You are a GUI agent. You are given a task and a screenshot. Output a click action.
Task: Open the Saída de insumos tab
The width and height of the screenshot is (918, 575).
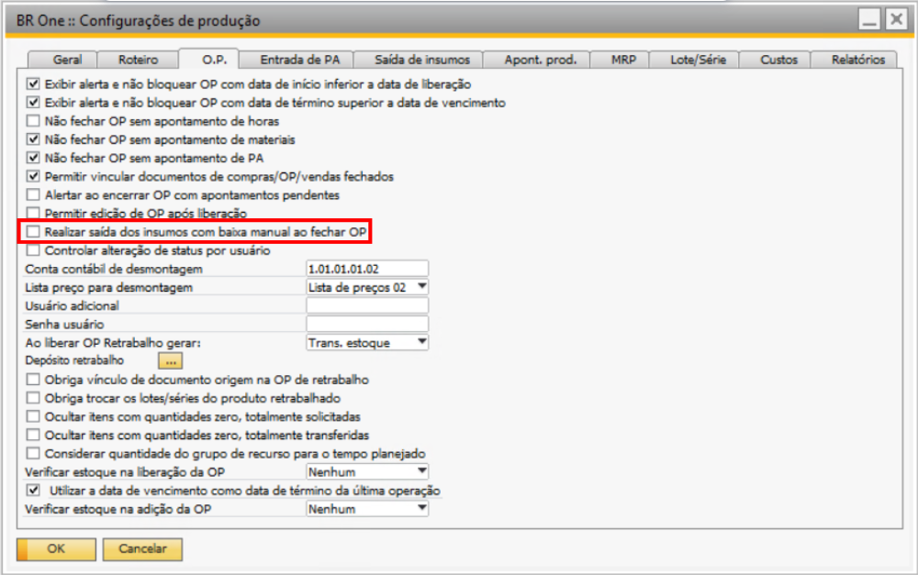(x=421, y=60)
